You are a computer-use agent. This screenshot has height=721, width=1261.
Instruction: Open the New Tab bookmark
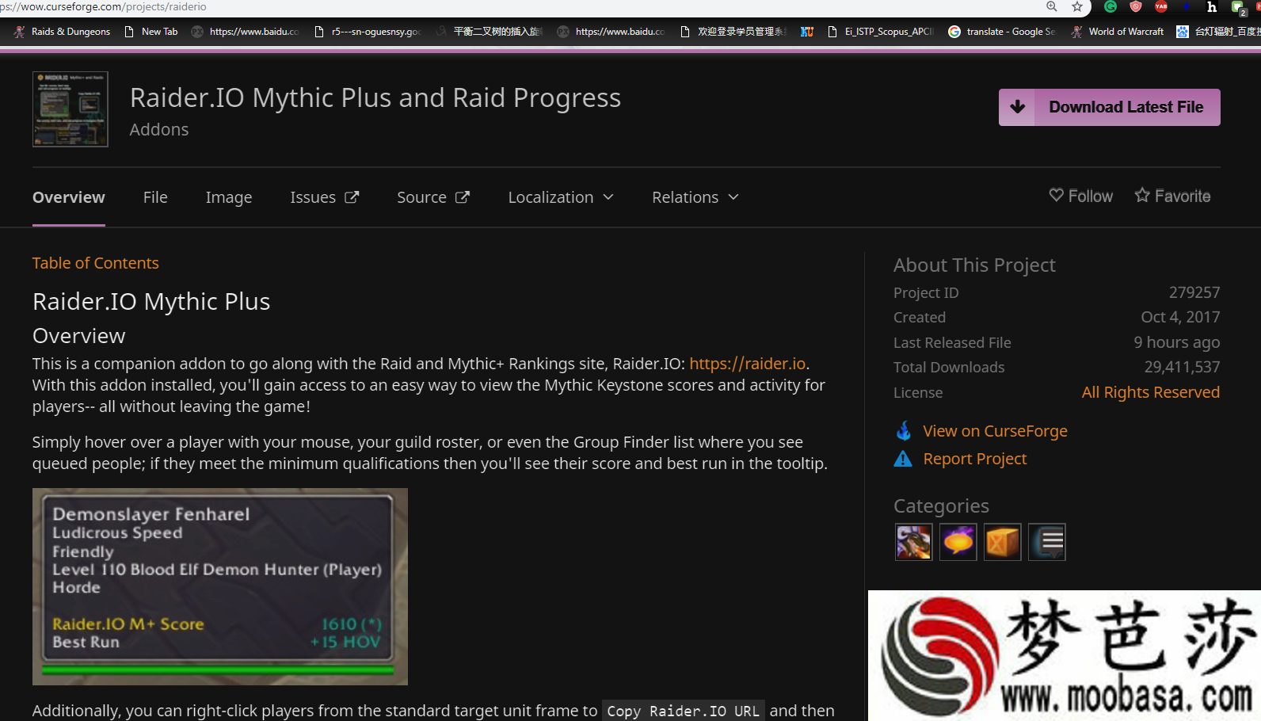(x=151, y=32)
